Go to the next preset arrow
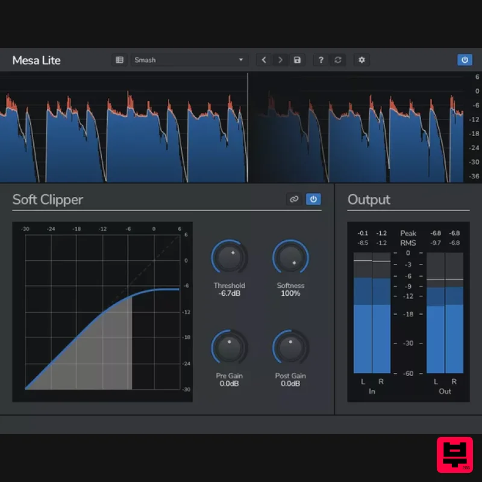This screenshot has height=482, width=482. (x=281, y=60)
